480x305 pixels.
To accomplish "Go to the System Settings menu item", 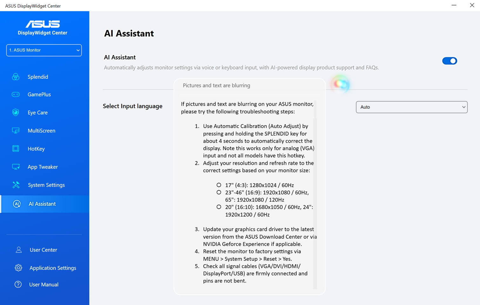I will pos(46,185).
